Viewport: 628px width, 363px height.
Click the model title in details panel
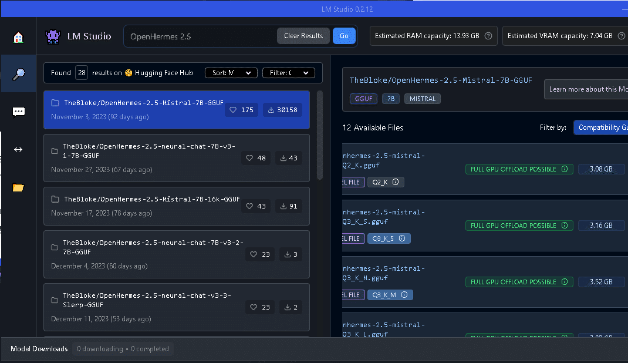point(441,80)
